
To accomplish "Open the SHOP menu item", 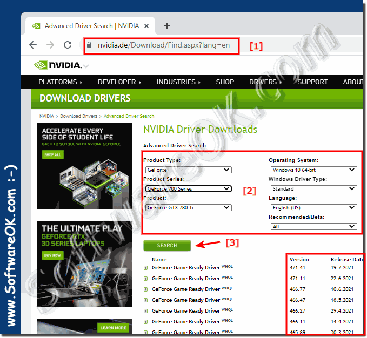I will 225,82.
